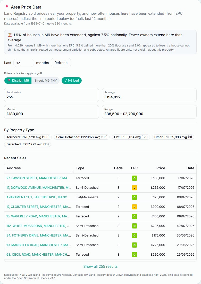Click the EPC column header
Image resolution: width=201 pixels, height=284 pixels.
tap(135, 168)
